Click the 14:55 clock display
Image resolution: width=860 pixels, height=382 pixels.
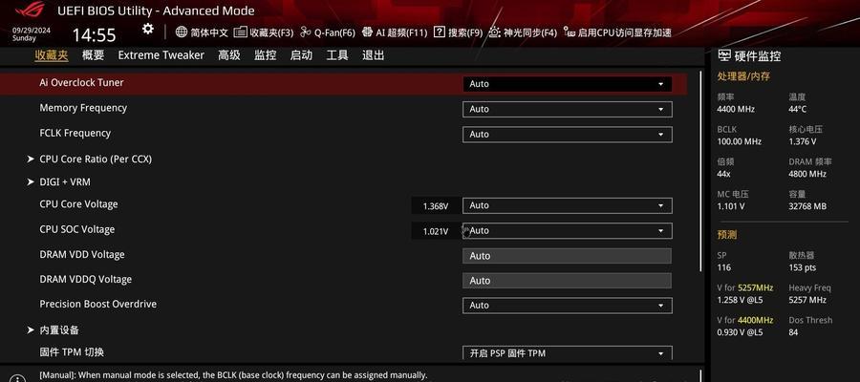[95, 35]
